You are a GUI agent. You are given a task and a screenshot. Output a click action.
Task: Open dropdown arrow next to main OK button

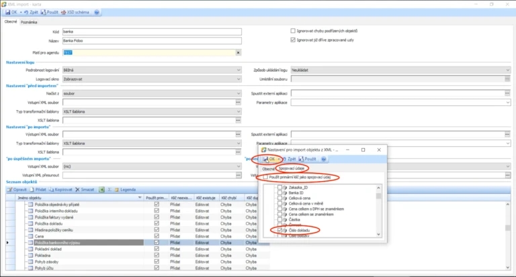(21, 12)
